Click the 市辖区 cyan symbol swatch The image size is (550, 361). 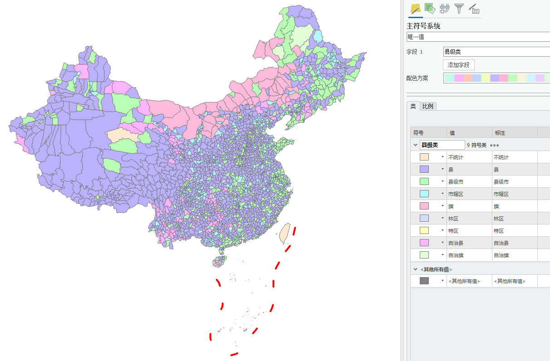(424, 194)
